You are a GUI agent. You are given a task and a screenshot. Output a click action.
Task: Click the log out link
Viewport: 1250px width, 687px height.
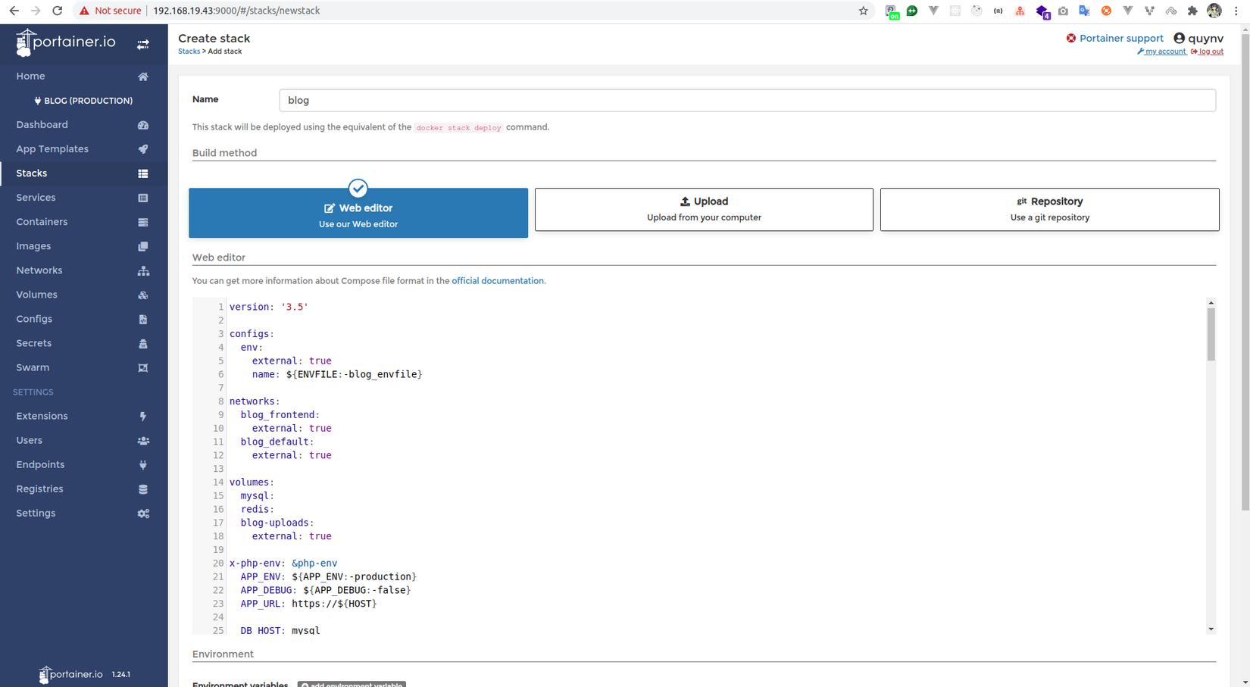[x=1210, y=52]
